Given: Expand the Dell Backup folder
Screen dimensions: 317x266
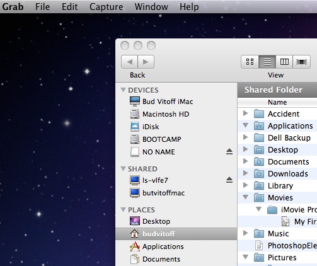Looking at the screenshot, I should [245, 137].
